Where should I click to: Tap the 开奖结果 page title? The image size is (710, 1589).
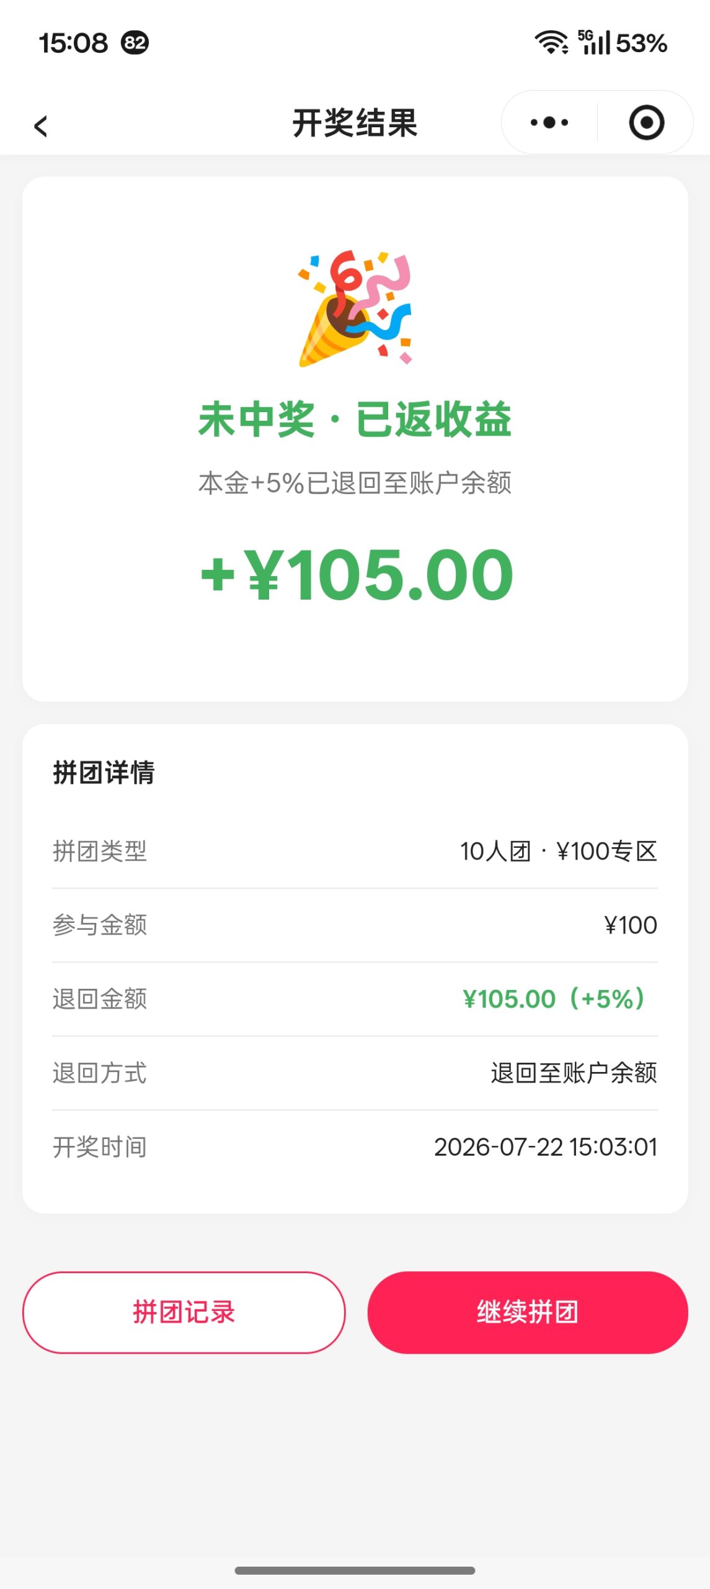click(x=355, y=123)
